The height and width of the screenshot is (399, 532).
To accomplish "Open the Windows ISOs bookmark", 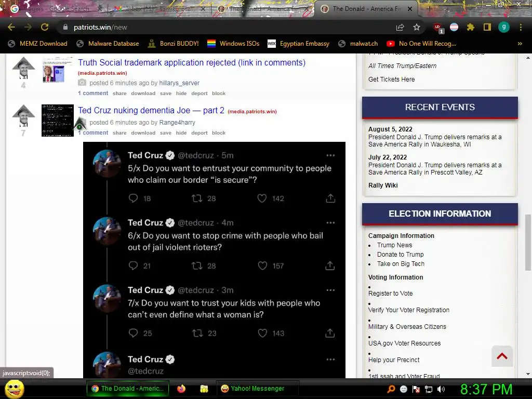I will coord(233,44).
